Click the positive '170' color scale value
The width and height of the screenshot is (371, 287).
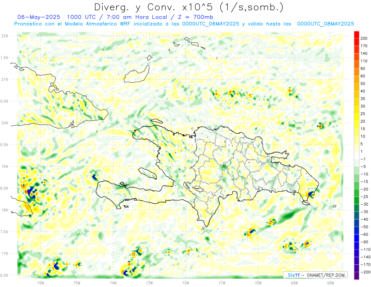[x=364, y=46]
